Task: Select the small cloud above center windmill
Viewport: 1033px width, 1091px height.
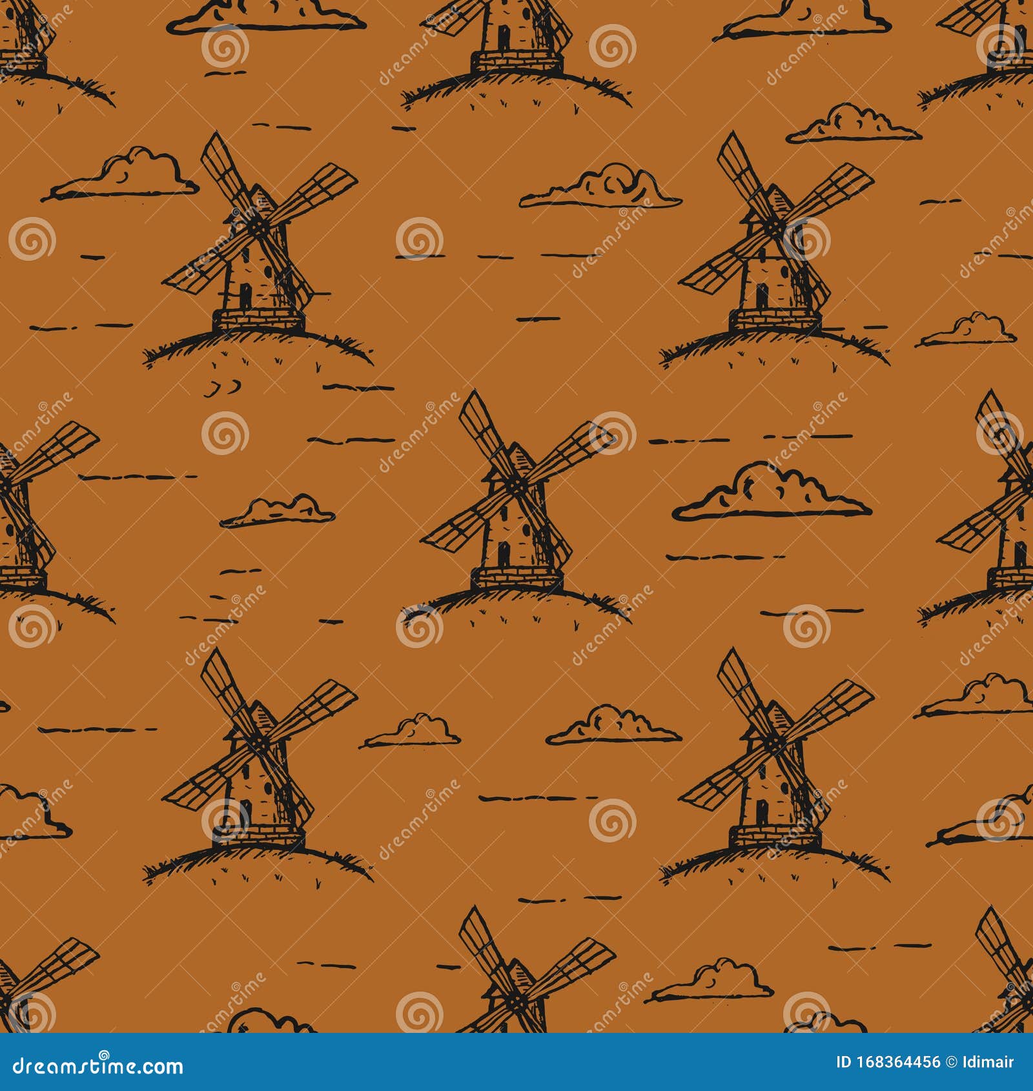Action: [x=600, y=187]
